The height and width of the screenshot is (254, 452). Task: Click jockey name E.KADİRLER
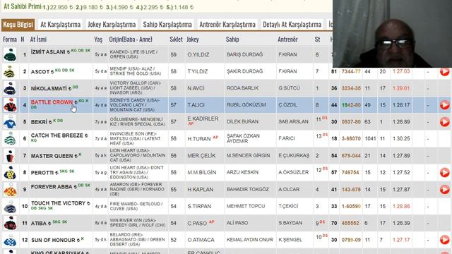203,119
